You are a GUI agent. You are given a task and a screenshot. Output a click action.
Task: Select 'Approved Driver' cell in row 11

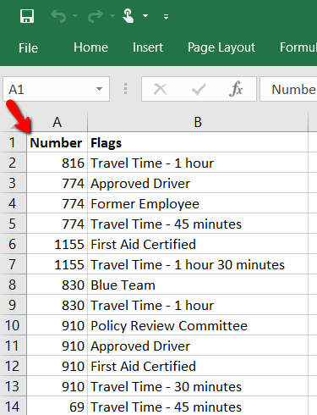pos(198,346)
